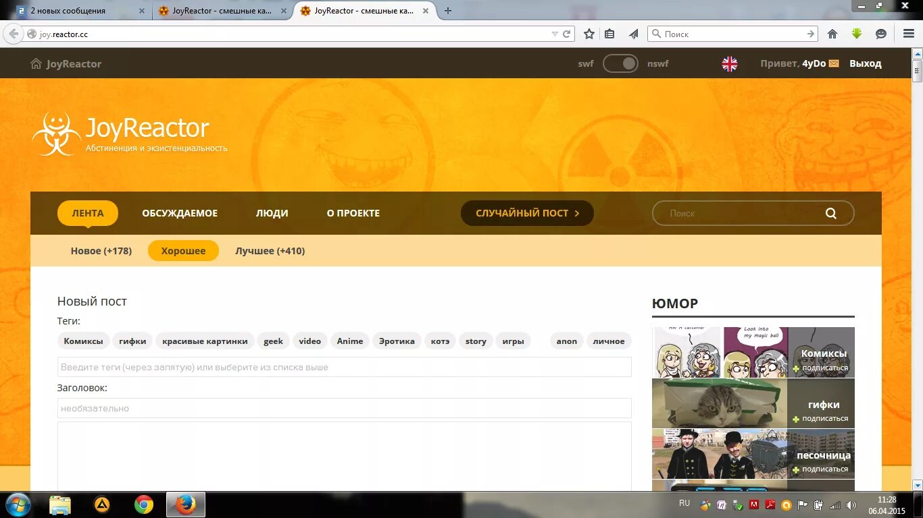Open the mail envelope icon next to 4yDo

pyautogui.click(x=833, y=63)
